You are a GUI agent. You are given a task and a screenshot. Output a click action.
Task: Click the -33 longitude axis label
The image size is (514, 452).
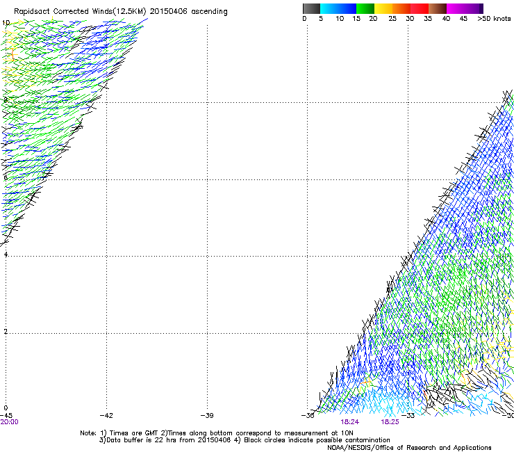(x=408, y=416)
